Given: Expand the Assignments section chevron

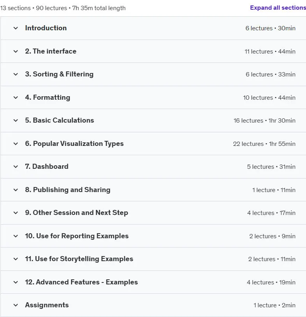Looking at the screenshot, I should tap(16, 305).
